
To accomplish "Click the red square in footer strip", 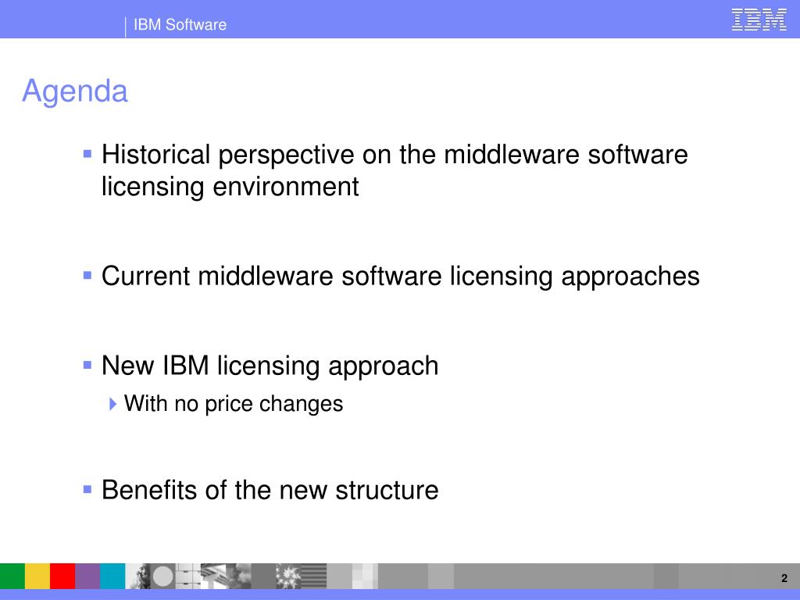I will [x=62, y=576].
